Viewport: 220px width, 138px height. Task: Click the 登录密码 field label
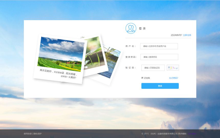click(x=131, y=57)
